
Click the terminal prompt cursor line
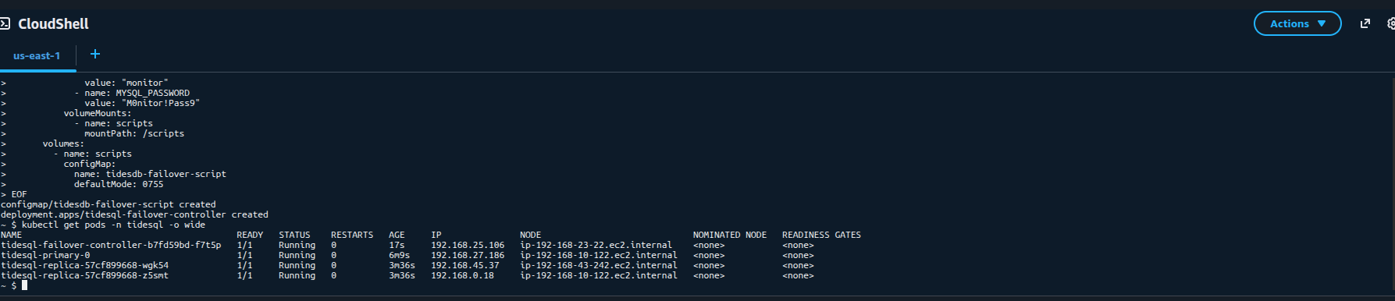coord(14,285)
